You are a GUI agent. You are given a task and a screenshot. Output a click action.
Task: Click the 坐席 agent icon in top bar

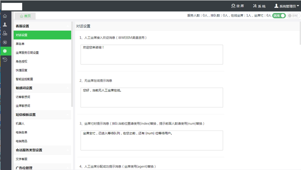point(238,6)
